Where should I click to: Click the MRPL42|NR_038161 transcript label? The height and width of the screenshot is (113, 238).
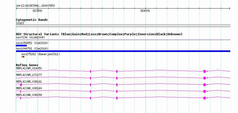29,82
